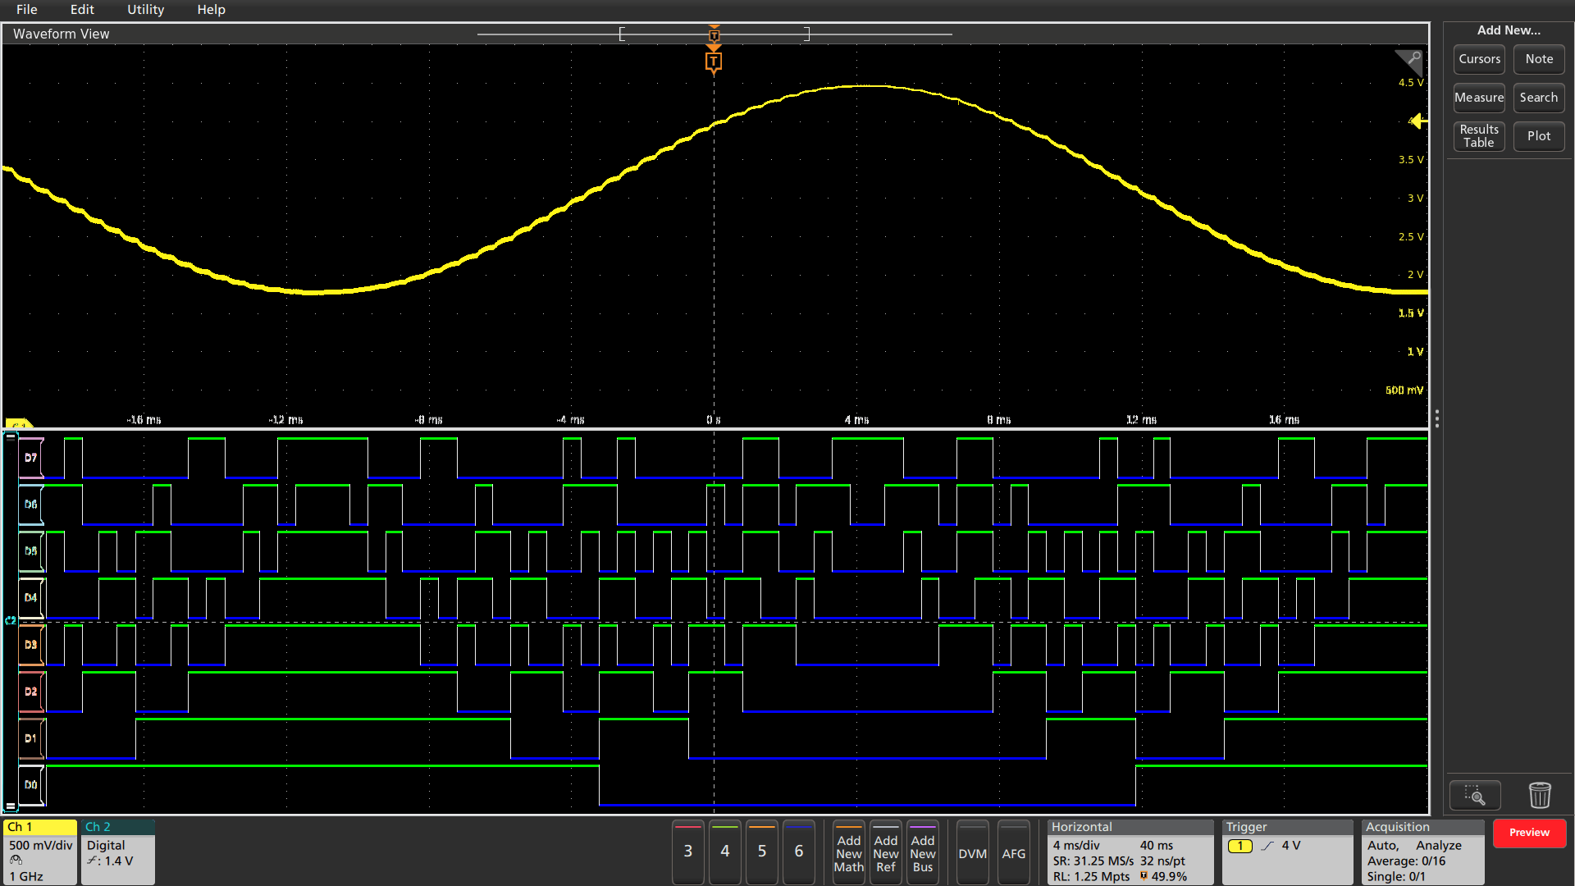Click the Measure icon to add measurement

click(x=1477, y=96)
